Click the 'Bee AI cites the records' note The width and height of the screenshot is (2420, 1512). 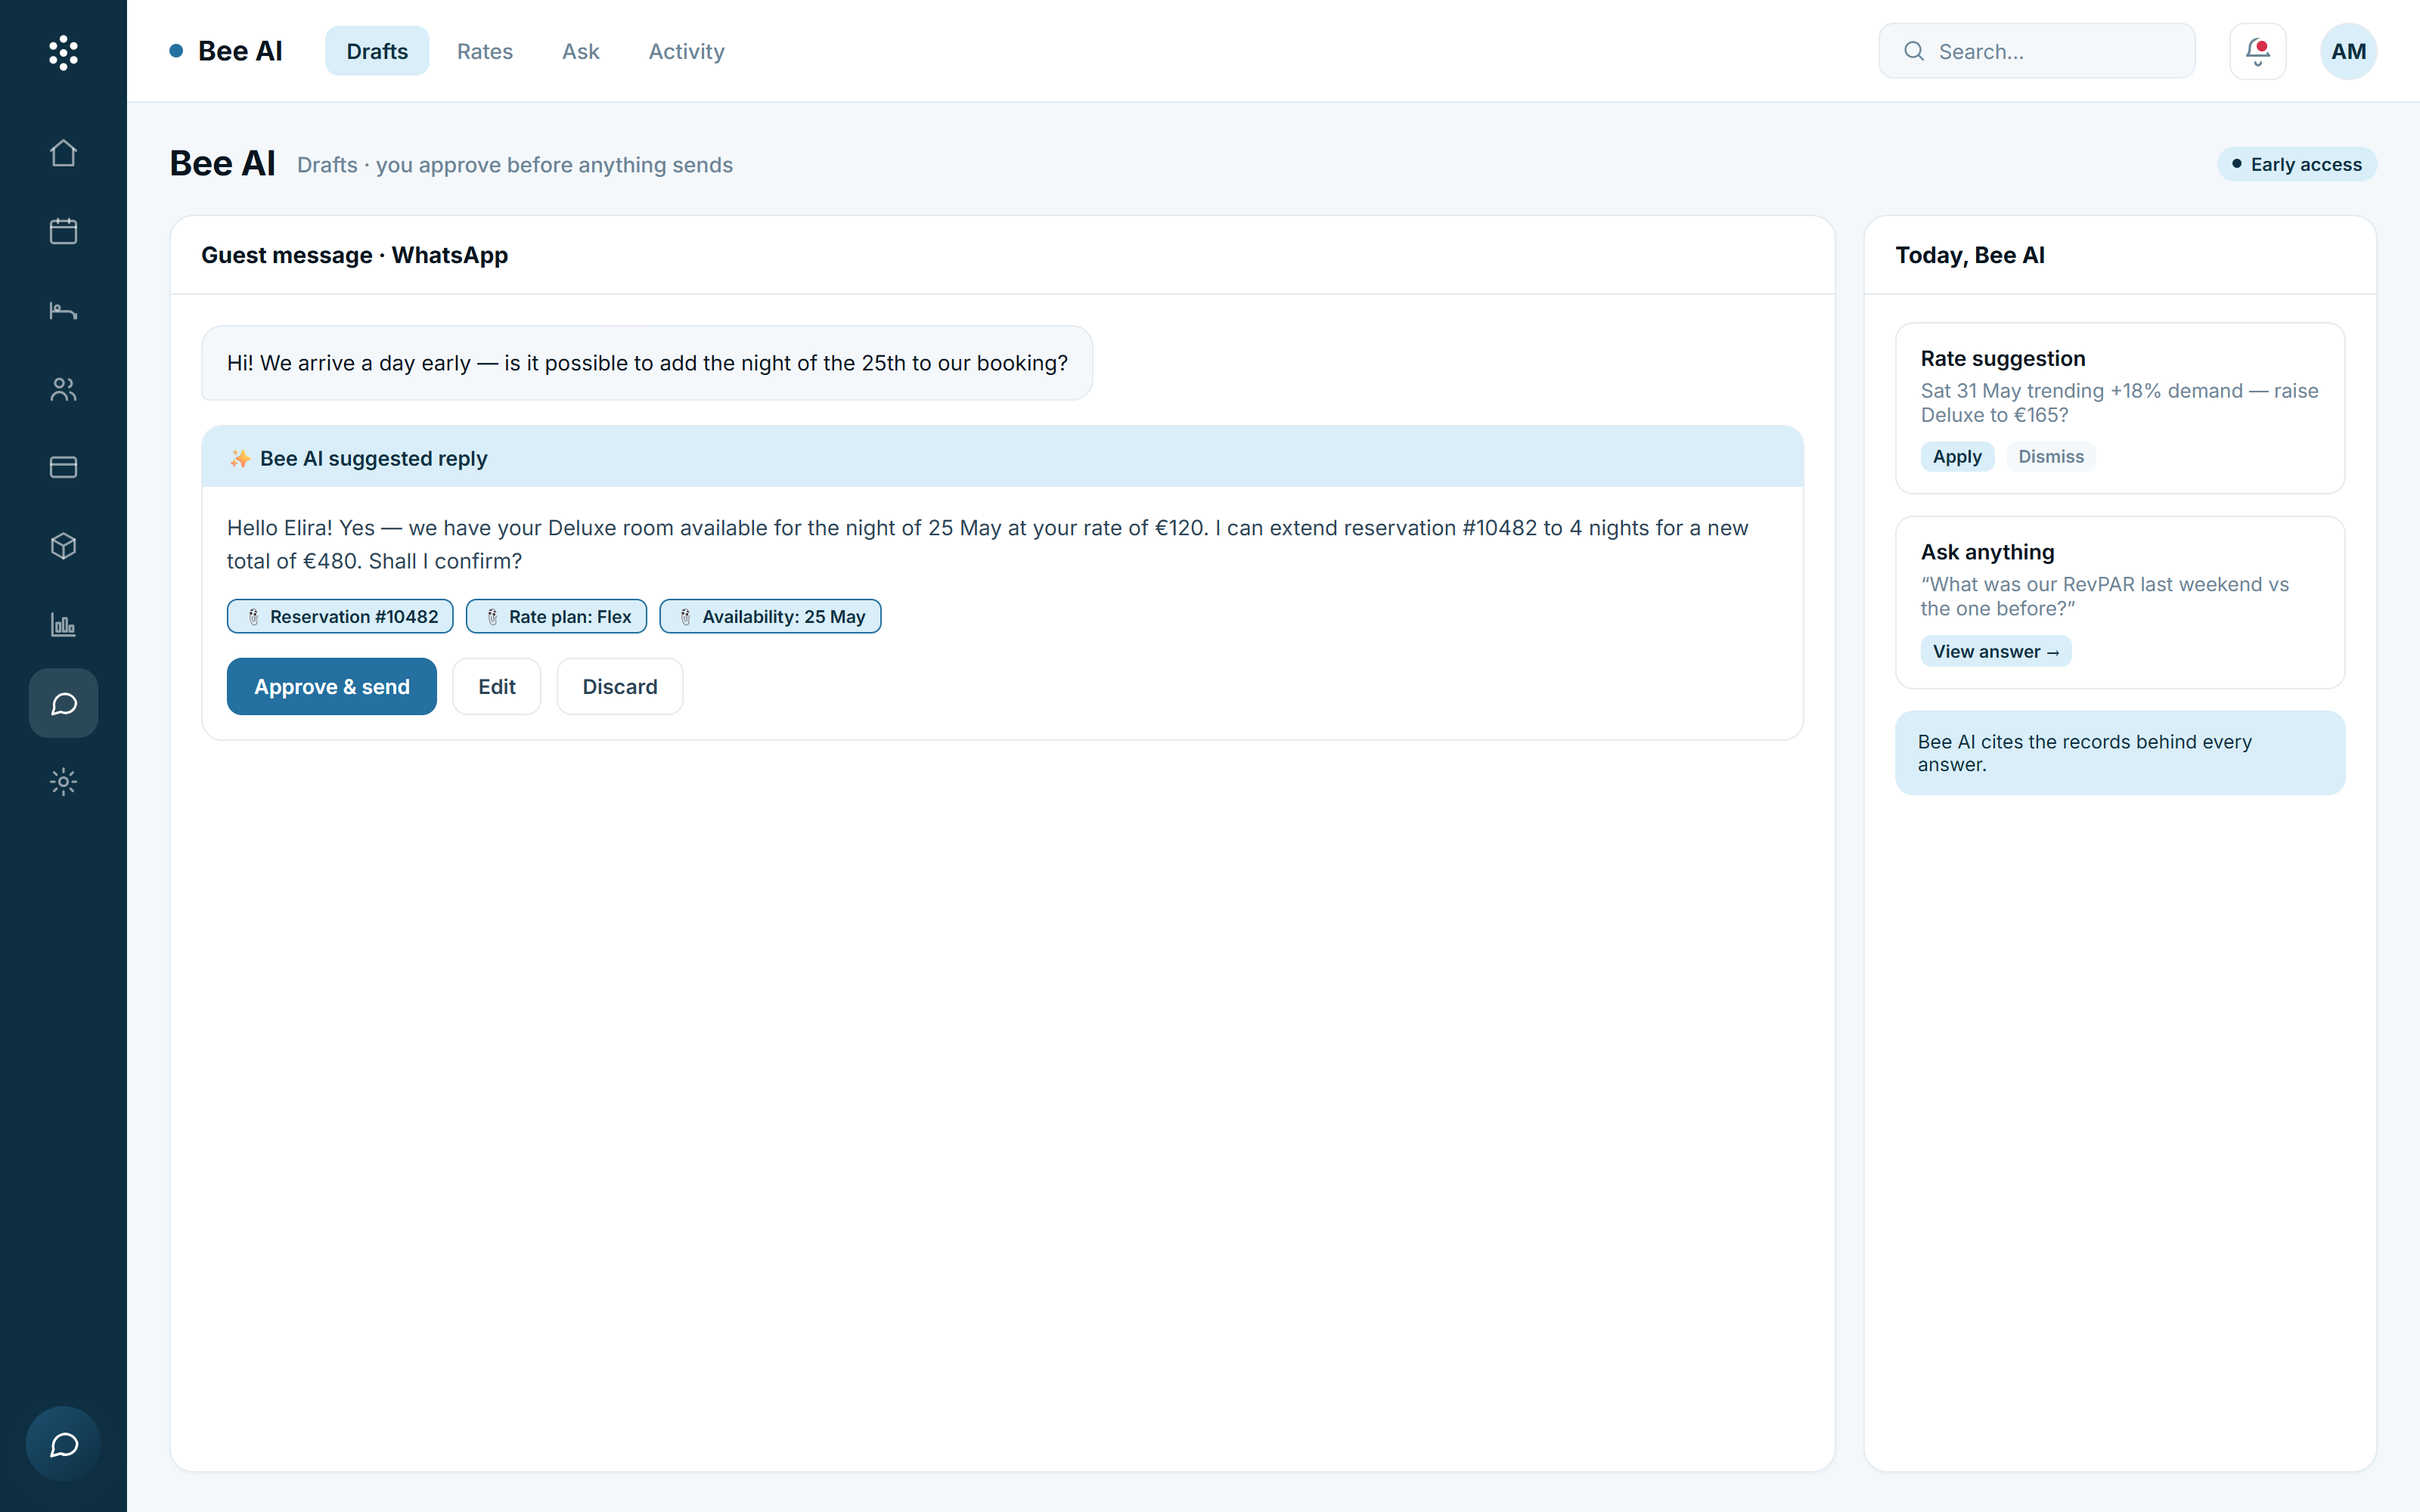tap(2120, 753)
